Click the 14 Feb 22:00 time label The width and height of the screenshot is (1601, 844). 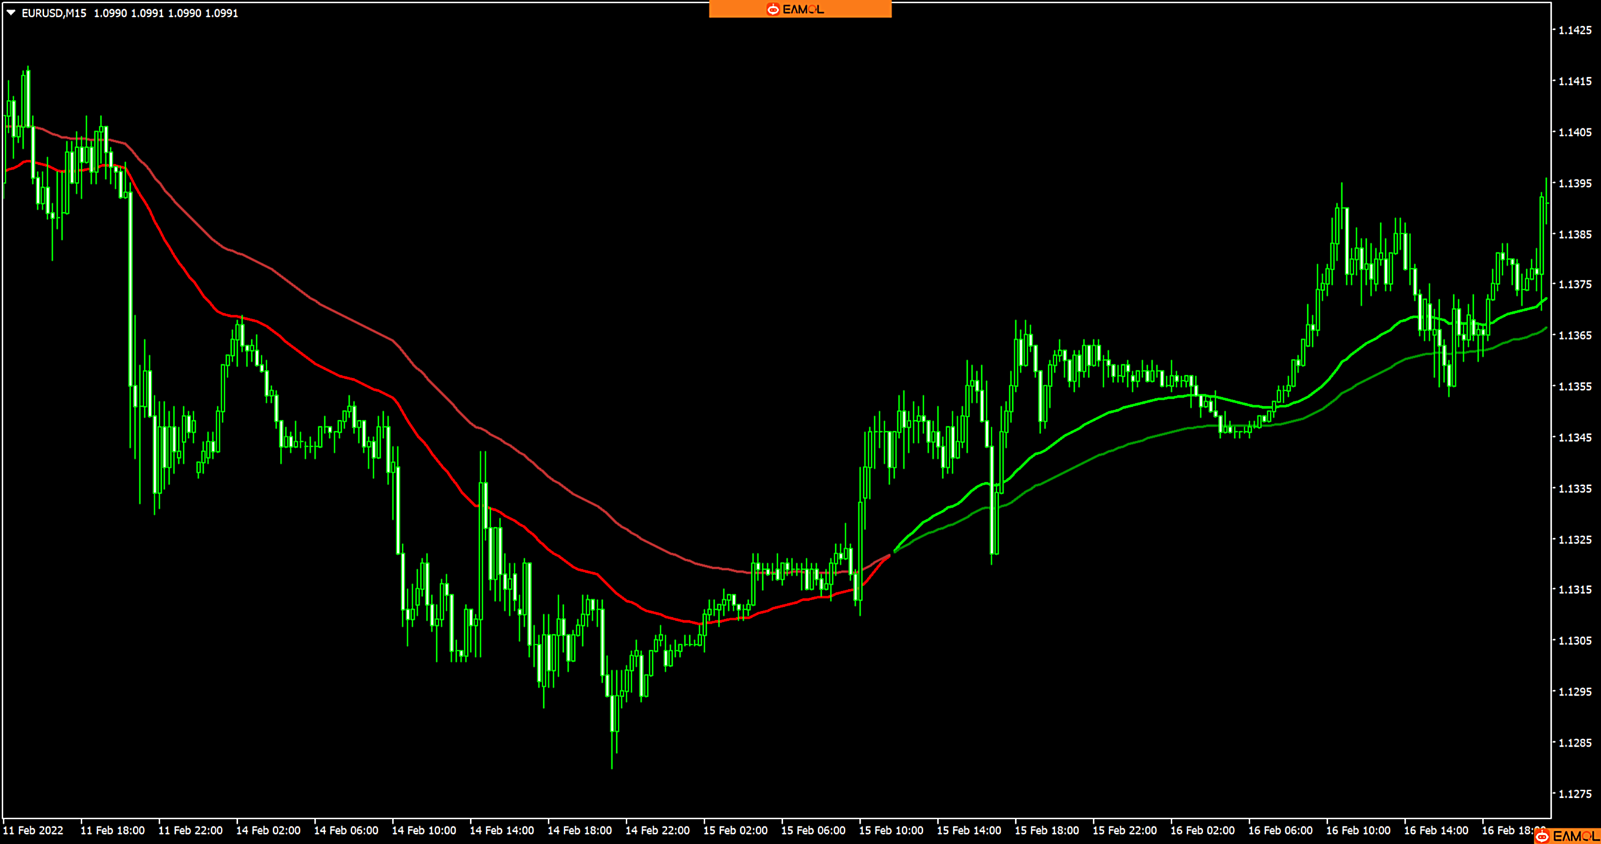(658, 831)
